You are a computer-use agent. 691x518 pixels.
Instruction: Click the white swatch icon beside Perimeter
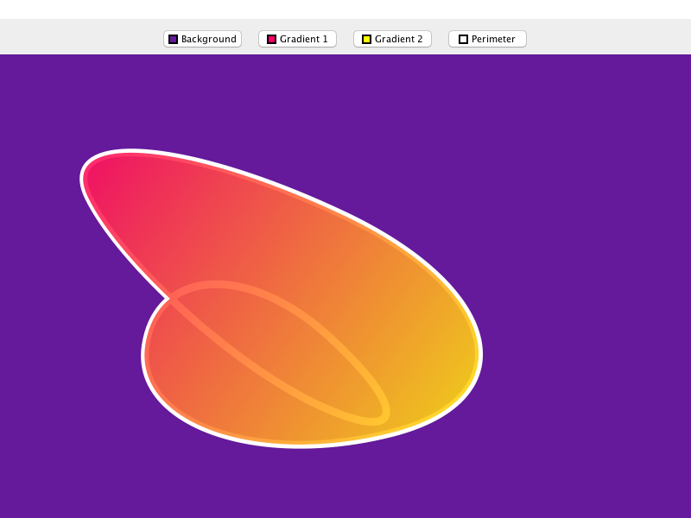click(463, 39)
